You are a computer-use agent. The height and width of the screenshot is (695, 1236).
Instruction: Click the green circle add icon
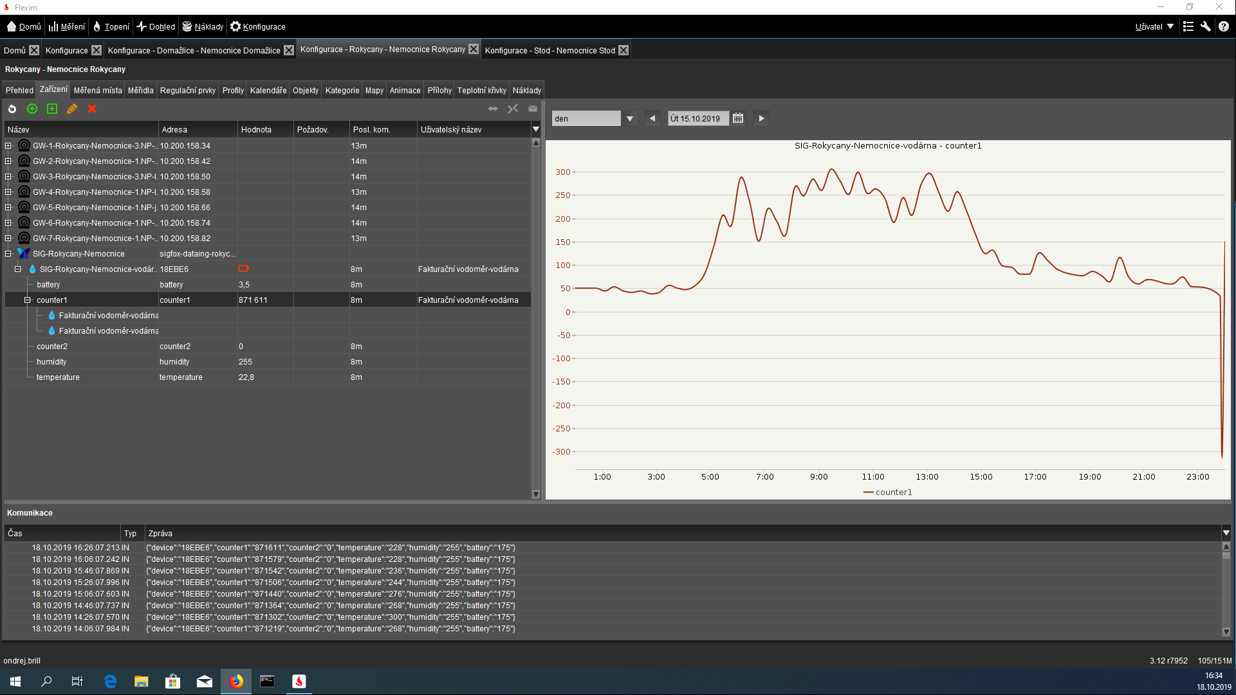click(x=32, y=109)
